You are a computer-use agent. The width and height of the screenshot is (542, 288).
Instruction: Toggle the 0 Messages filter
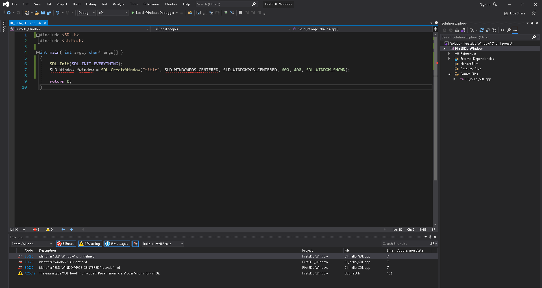[117, 244]
